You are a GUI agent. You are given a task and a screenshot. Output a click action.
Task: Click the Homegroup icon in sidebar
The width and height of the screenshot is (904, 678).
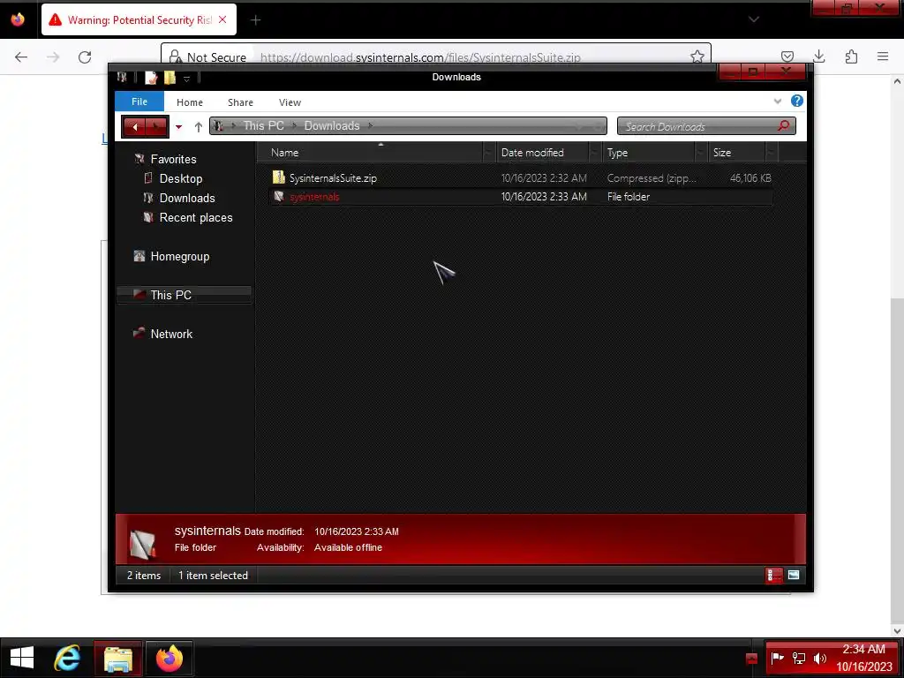pos(139,256)
